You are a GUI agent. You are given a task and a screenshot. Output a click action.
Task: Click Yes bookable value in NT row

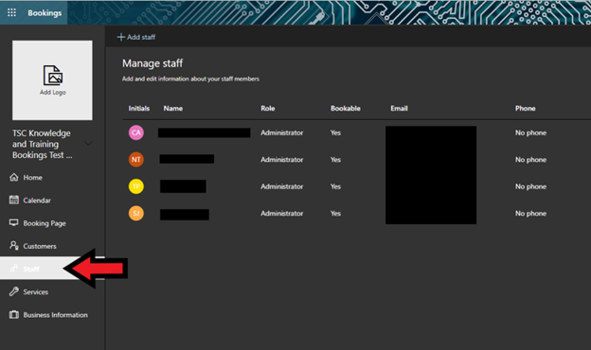(x=335, y=160)
